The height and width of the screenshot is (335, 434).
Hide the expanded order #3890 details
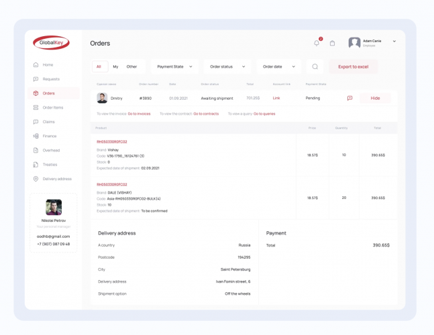[x=375, y=98]
